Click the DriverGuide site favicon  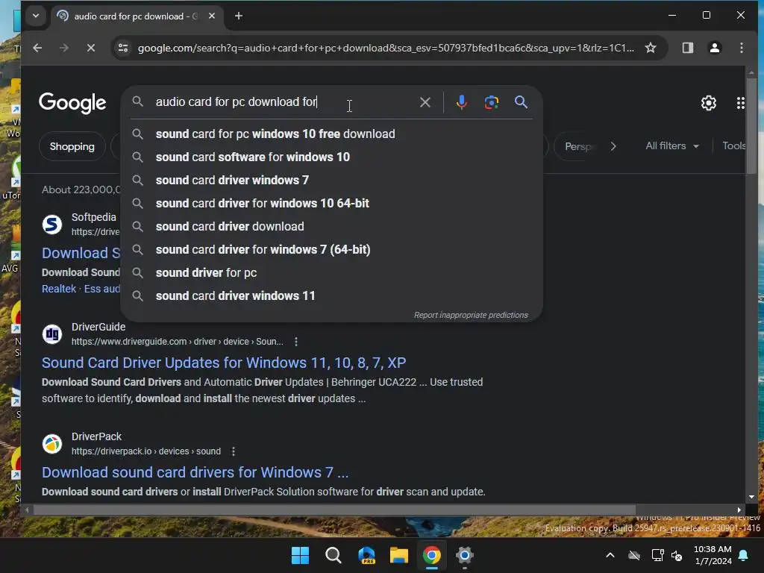coord(52,334)
